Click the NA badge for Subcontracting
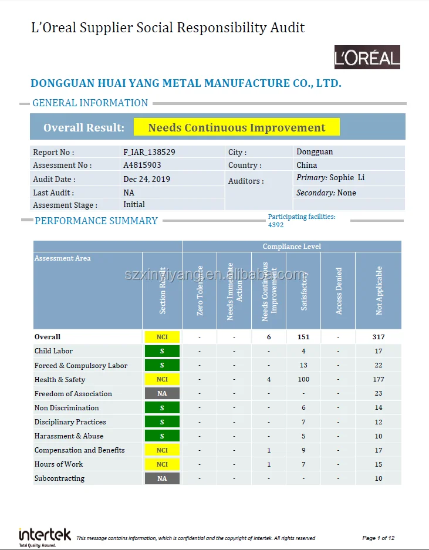Screen dimensions: 429x550 pos(162,478)
